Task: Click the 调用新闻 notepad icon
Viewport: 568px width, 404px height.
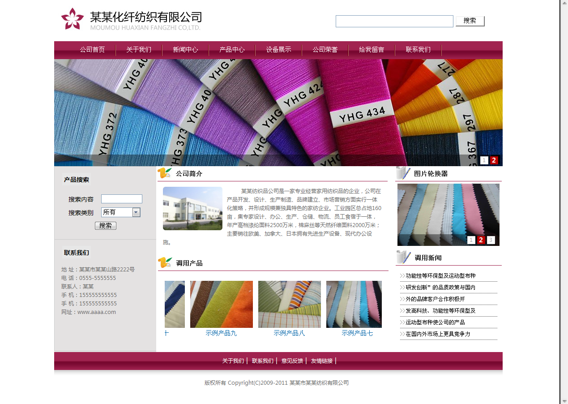Action: point(403,258)
